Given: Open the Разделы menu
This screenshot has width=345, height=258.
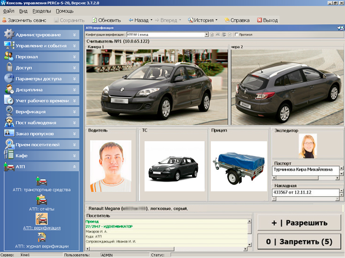Looking at the screenshot, I should point(42,11).
